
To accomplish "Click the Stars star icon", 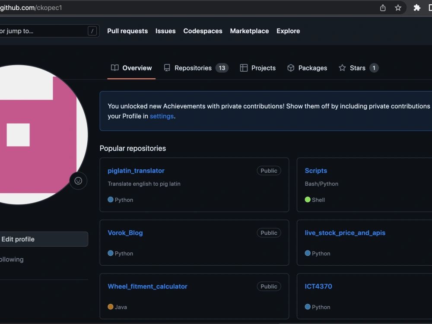I will click(x=342, y=68).
